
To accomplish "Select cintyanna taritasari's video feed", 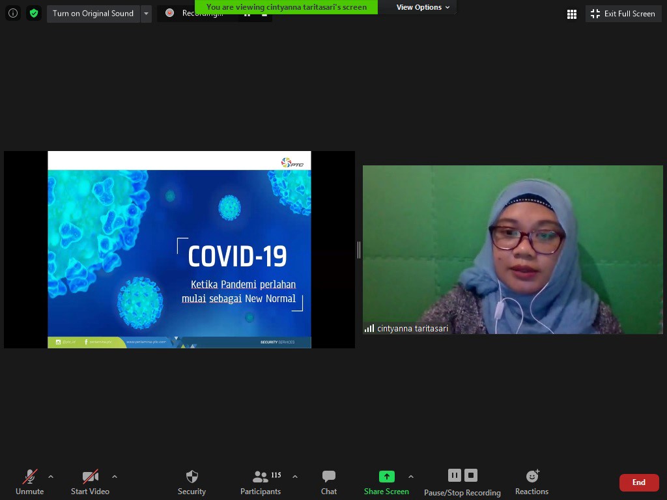I will point(513,249).
